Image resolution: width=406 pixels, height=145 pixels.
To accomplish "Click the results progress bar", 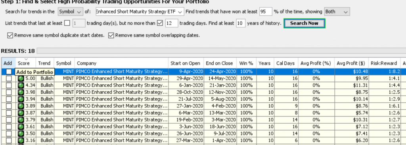I will point(221,51).
